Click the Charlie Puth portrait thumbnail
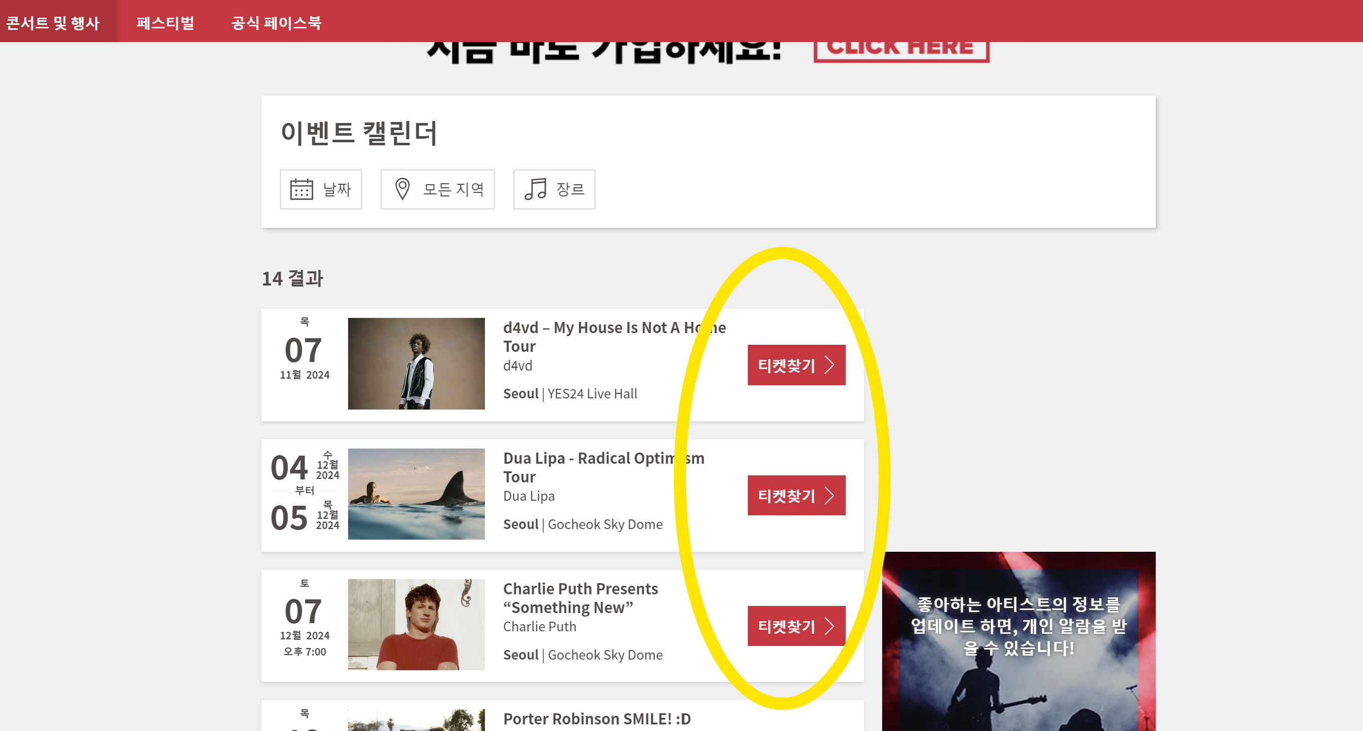This screenshot has width=1363, height=731. tap(416, 625)
